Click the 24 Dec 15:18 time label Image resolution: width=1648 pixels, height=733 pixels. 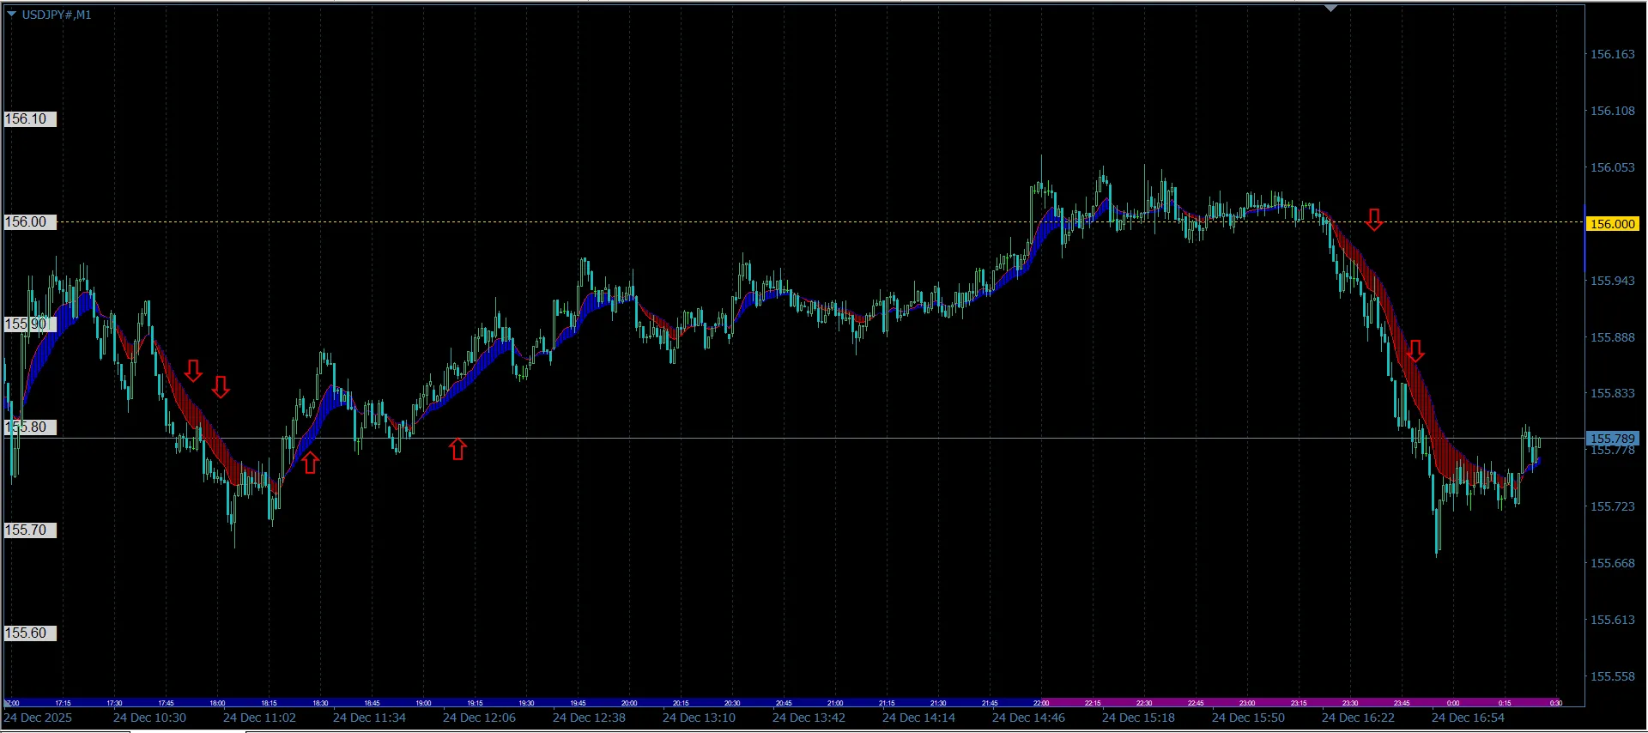tap(1138, 718)
